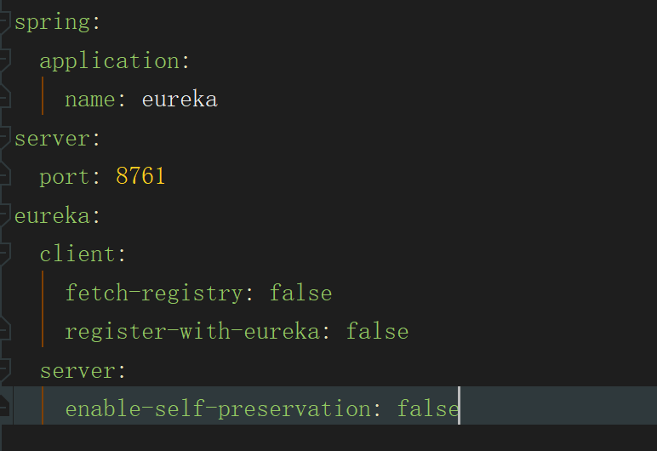
Task: Place cursor on the spring key
Action: [x=51, y=22]
